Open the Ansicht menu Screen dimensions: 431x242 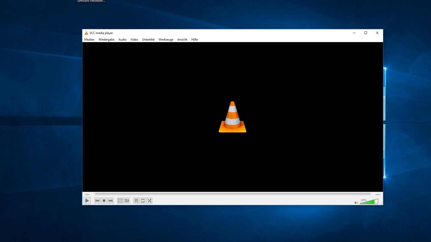182,40
